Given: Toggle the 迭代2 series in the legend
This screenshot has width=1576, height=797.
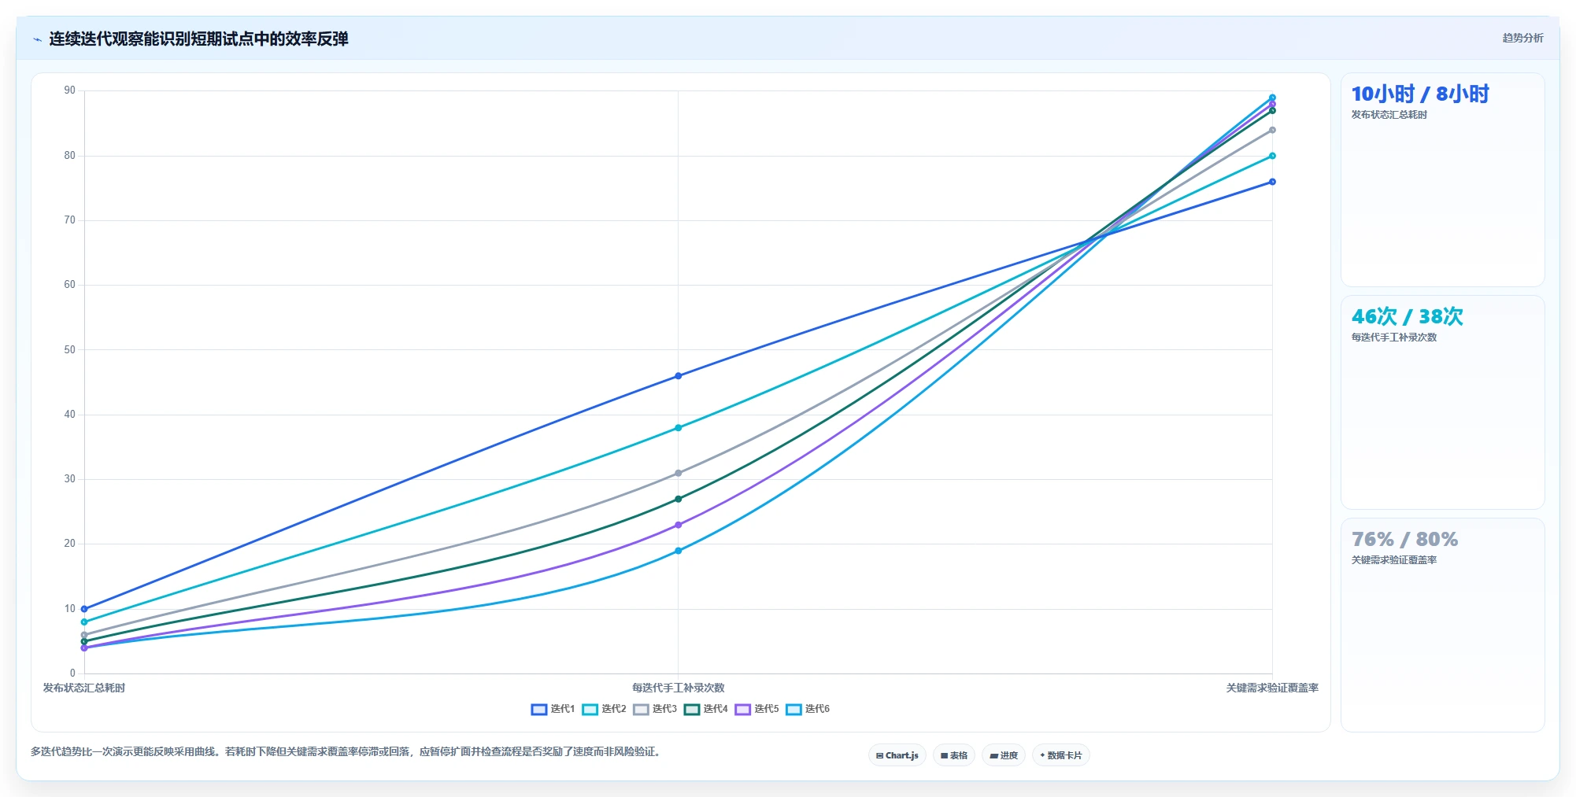Looking at the screenshot, I should click(x=604, y=709).
